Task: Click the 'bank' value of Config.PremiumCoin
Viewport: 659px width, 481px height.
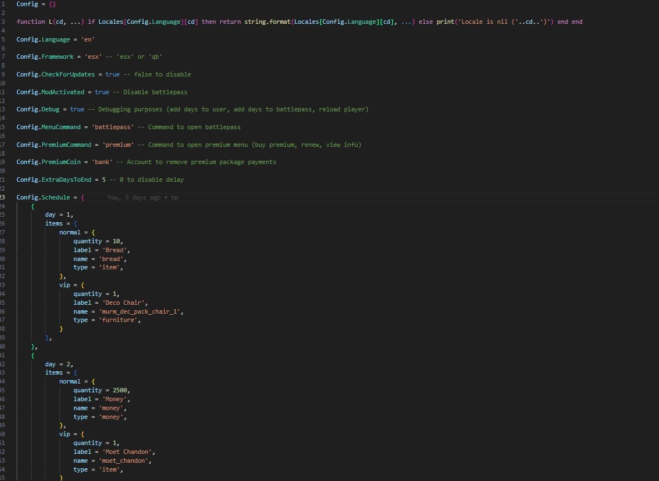Action: pos(102,162)
